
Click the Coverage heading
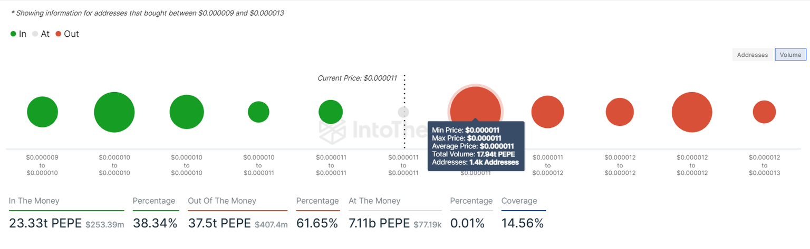click(x=519, y=201)
